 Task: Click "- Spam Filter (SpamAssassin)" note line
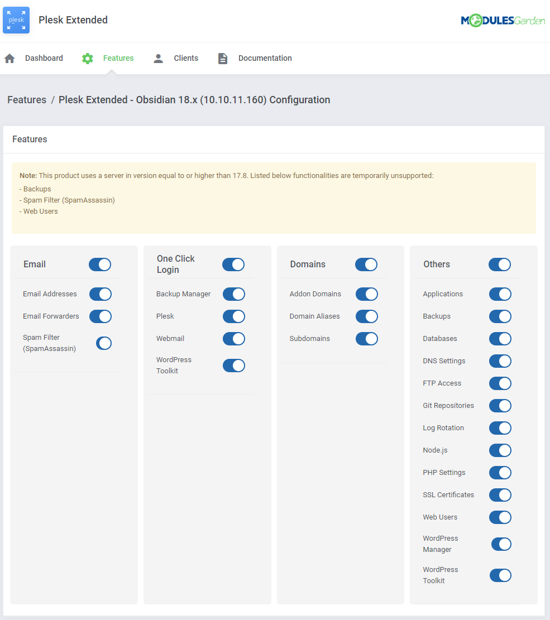point(67,200)
